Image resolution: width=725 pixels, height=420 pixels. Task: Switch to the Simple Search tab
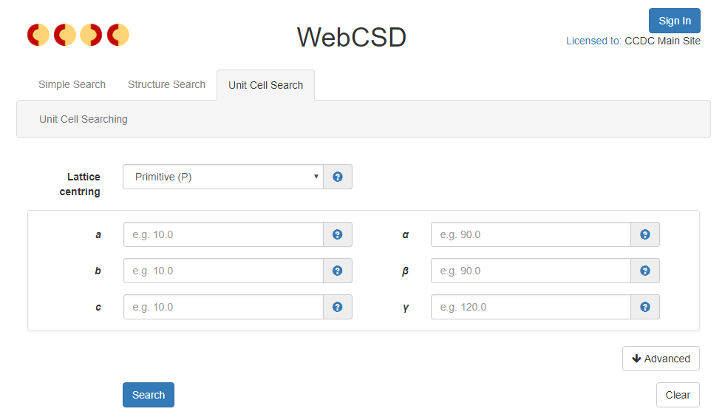pos(72,84)
